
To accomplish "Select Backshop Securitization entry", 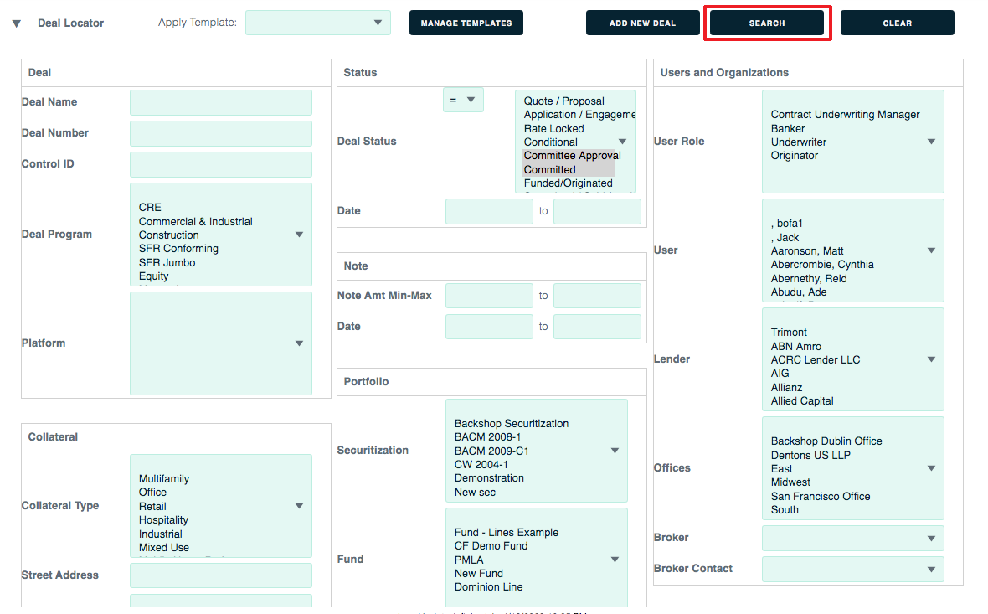I will (x=511, y=424).
